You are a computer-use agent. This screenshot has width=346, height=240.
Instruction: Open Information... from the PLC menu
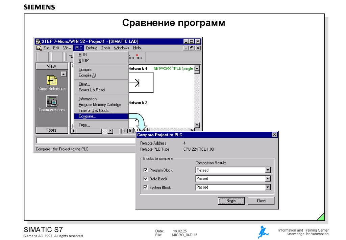[101, 99]
